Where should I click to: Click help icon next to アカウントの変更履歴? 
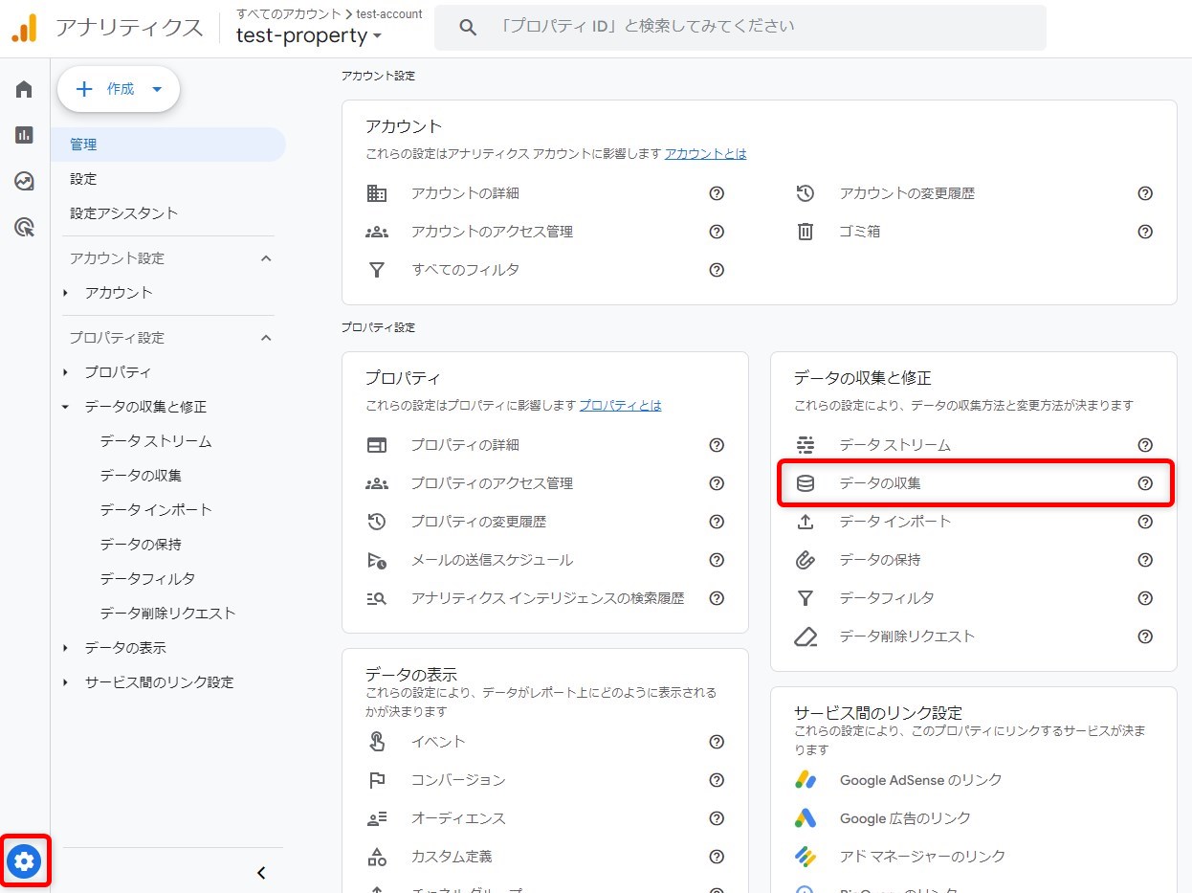click(1144, 193)
